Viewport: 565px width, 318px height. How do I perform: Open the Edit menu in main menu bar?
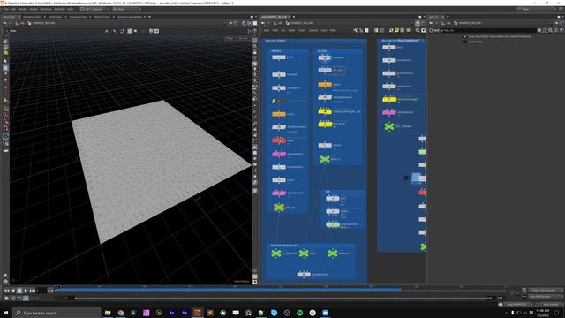[x=13, y=9]
